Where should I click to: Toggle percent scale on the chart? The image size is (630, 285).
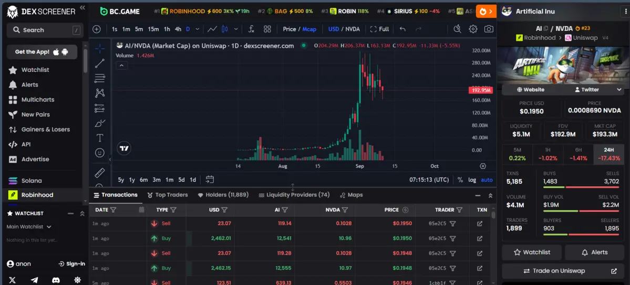[x=460, y=180]
